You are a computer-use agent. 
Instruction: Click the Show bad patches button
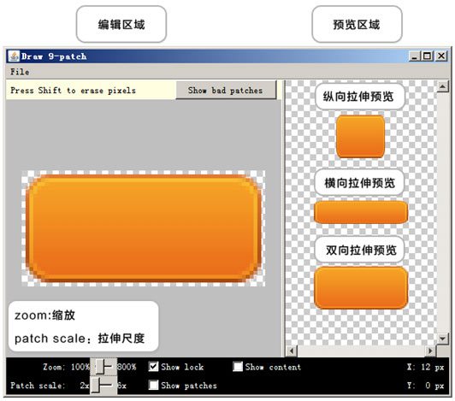[226, 91]
